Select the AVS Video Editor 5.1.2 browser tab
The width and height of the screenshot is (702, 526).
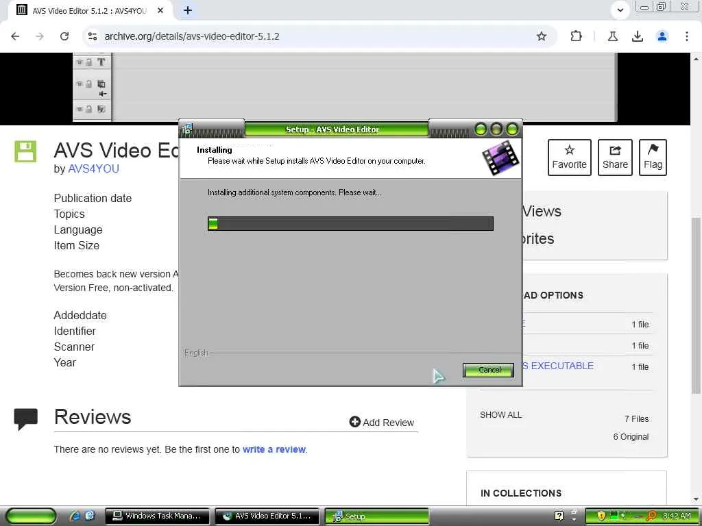(90, 10)
